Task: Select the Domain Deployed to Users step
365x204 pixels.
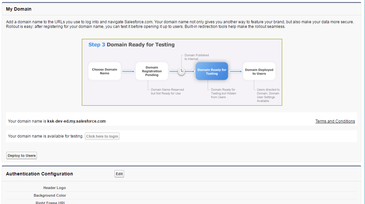Action: click(259, 71)
